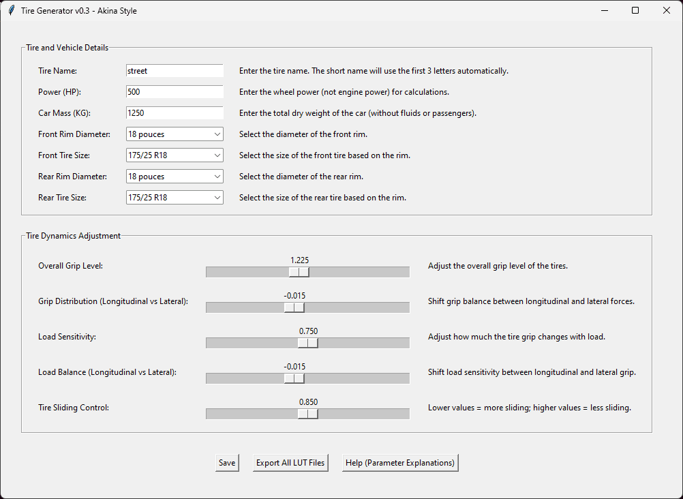Click the Power (HP) input field
This screenshot has width=683, height=499.
pyautogui.click(x=174, y=92)
